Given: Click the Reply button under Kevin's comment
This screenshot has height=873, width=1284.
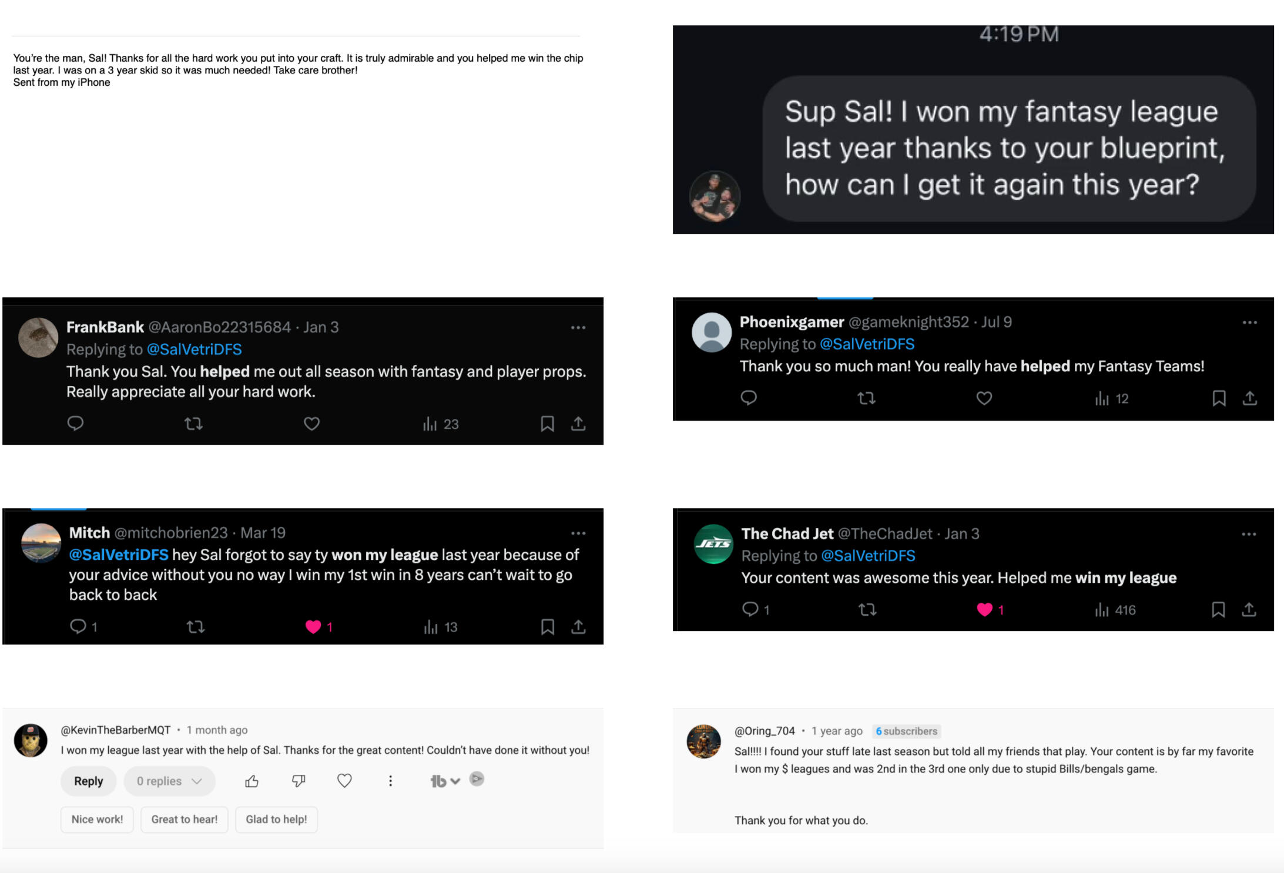Looking at the screenshot, I should 88,781.
